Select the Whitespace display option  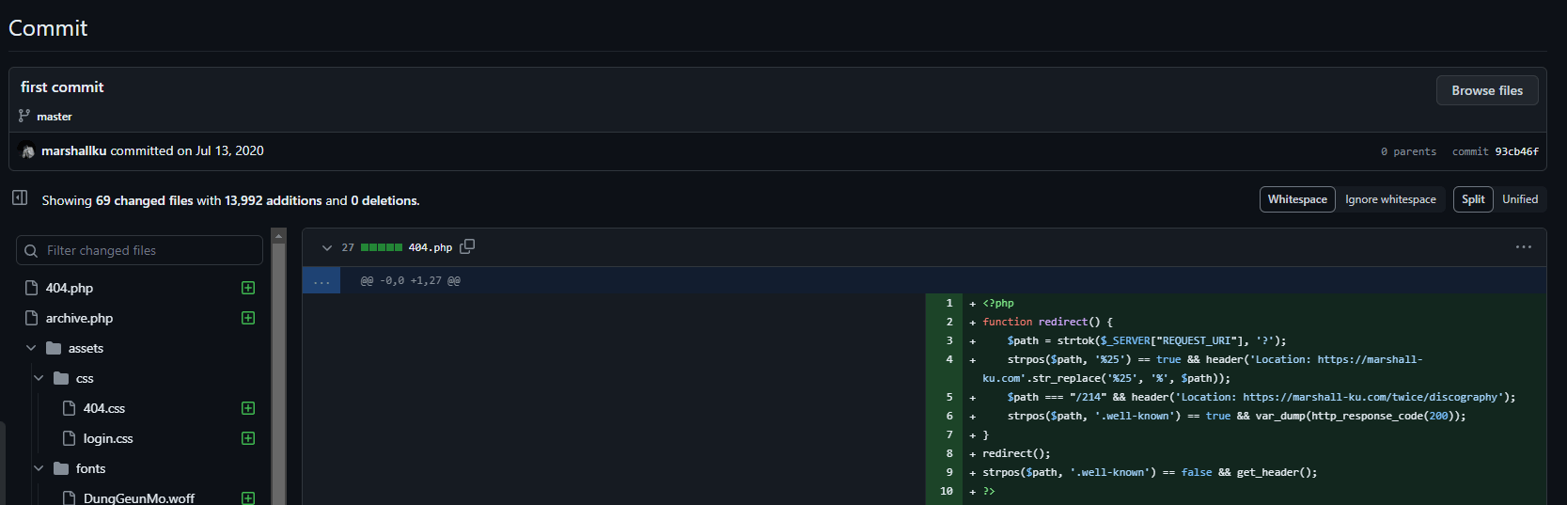[1296, 199]
